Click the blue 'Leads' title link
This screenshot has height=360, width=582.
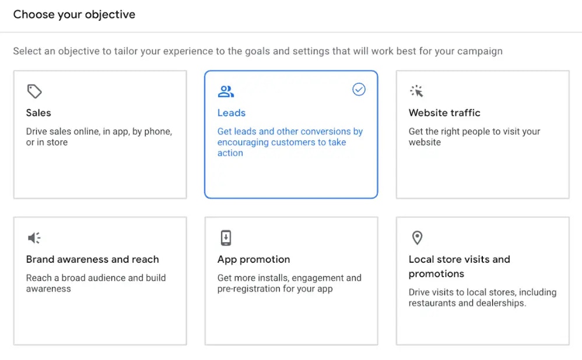click(x=232, y=112)
